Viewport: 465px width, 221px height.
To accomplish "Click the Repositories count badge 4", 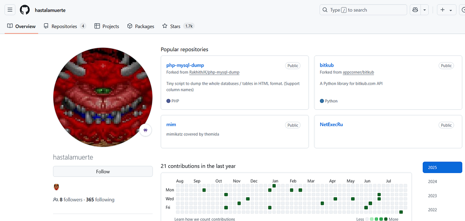I will point(83,26).
